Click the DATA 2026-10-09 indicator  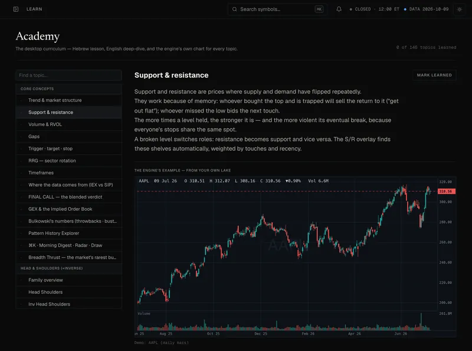point(426,9)
